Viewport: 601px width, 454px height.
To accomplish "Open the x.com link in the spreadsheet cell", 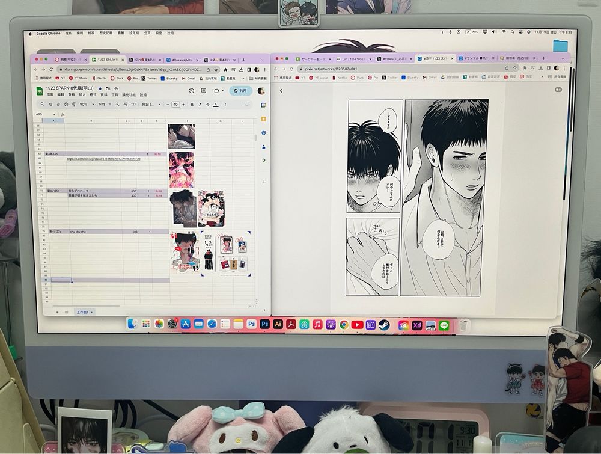I will click(x=103, y=158).
